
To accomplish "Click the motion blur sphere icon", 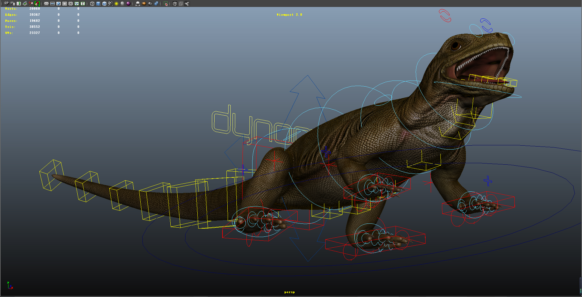I will [x=144, y=4].
